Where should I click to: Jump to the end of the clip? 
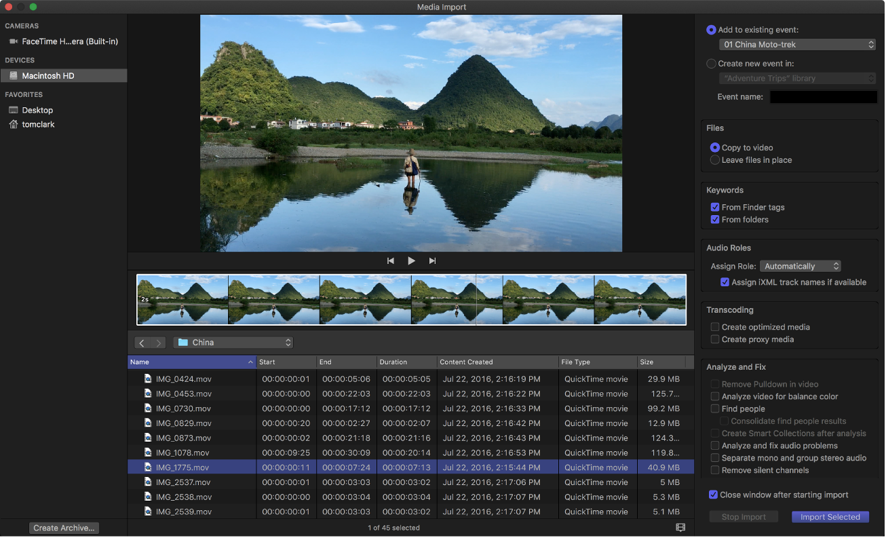(x=432, y=260)
